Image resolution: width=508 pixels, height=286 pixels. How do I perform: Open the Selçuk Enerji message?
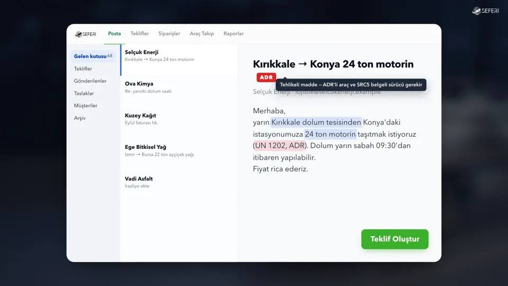179,60
